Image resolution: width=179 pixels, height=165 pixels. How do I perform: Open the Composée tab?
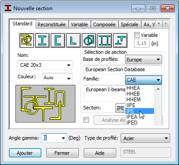[x=104, y=24]
